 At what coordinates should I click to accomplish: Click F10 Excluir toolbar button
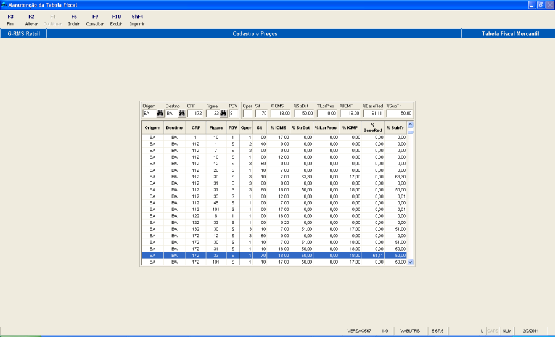[116, 20]
